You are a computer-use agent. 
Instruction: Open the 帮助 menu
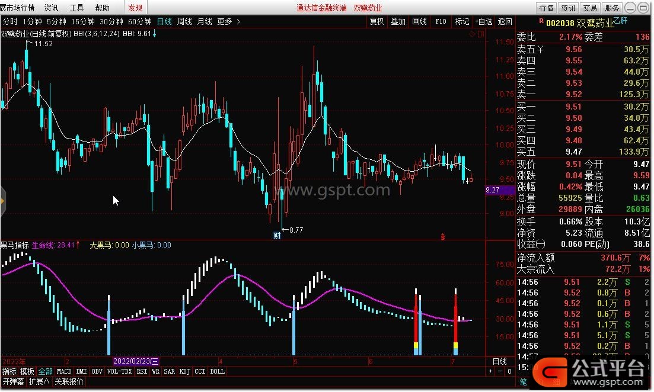[x=102, y=8]
